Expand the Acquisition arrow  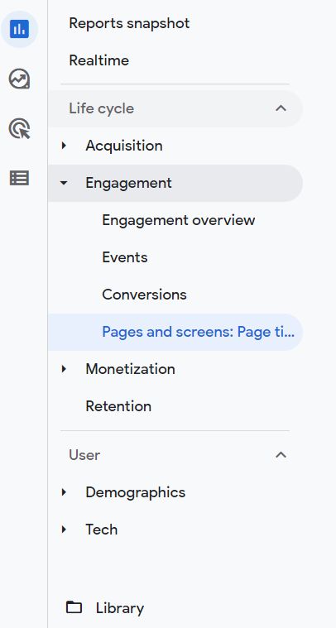pos(64,146)
